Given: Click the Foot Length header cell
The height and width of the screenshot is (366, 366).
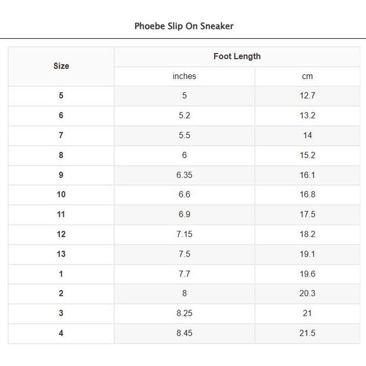Looking at the screenshot, I should [236, 56].
